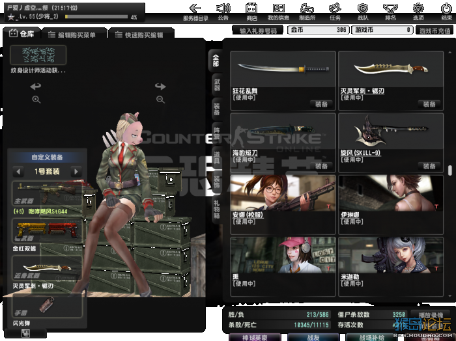The image size is (456, 341).
Task: Select the 黑 character card
Action: tap(283, 267)
